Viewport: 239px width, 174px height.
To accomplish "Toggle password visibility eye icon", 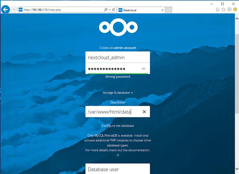I will coord(143,69).
